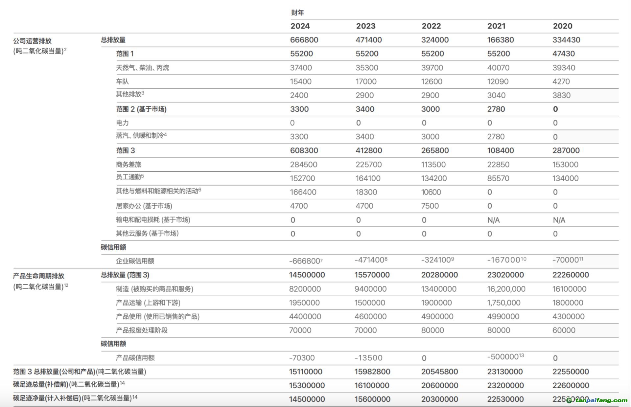
Task: Click the 其他云服务 (基于市场) row label
Action: point(147,234)
